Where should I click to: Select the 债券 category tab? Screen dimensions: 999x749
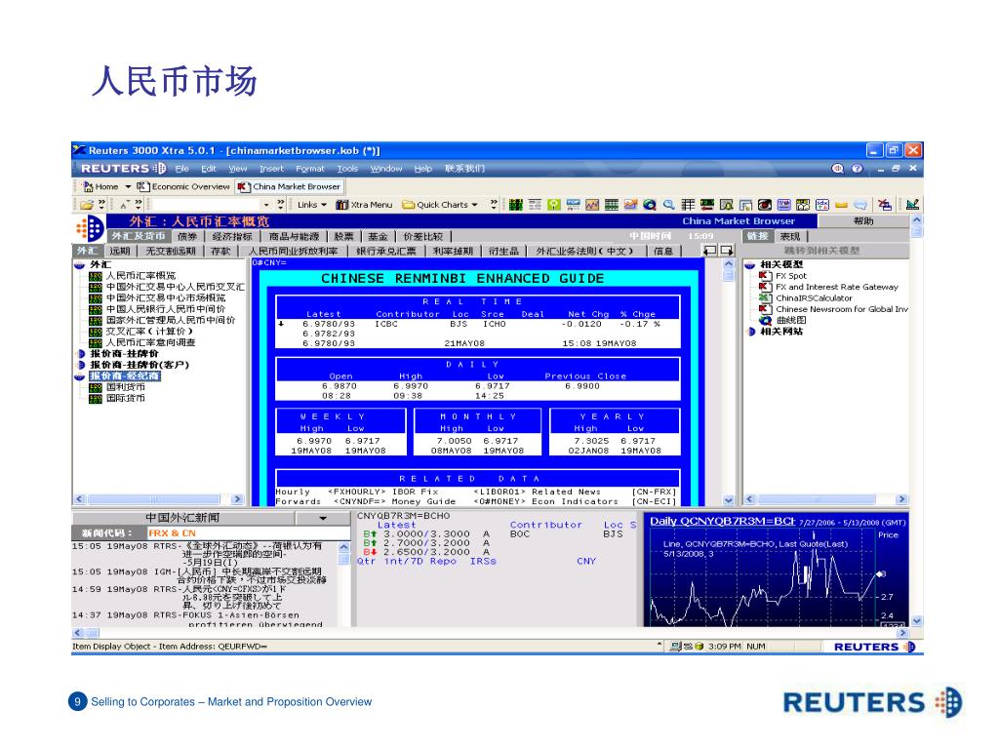pyautogui.click(x=188, y=236)
